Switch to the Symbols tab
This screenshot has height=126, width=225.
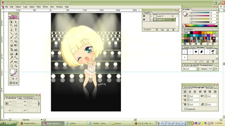(x=210, y=47)
